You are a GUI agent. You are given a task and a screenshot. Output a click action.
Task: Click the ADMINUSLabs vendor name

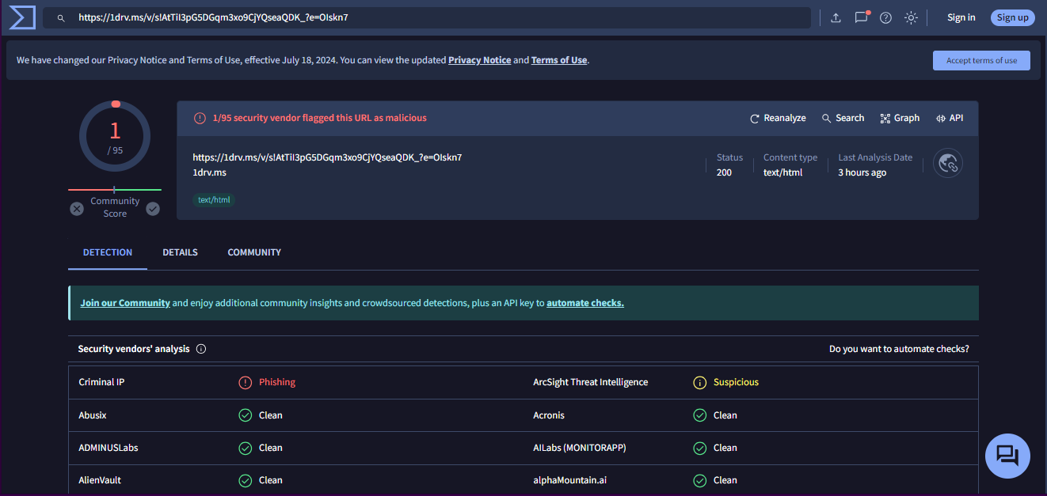[109, 448]
